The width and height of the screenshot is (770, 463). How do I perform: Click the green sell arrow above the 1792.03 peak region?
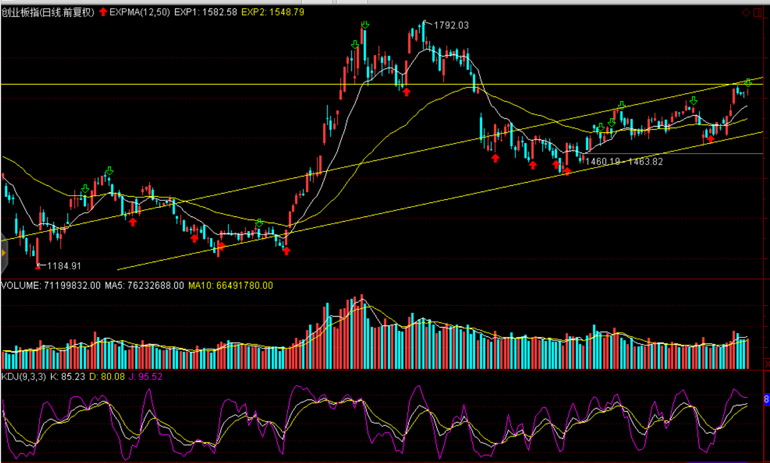(365, 24)
